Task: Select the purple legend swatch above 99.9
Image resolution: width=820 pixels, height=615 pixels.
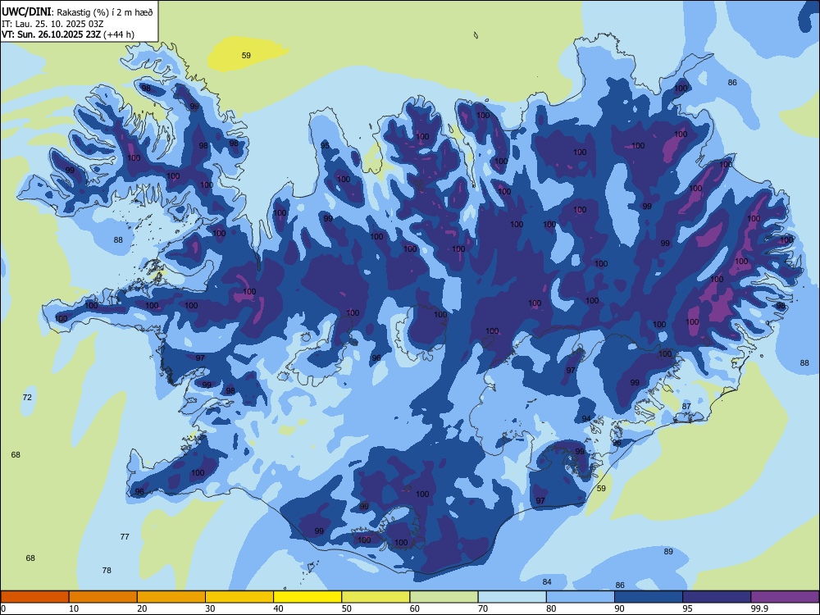Action: pos(785,597)
